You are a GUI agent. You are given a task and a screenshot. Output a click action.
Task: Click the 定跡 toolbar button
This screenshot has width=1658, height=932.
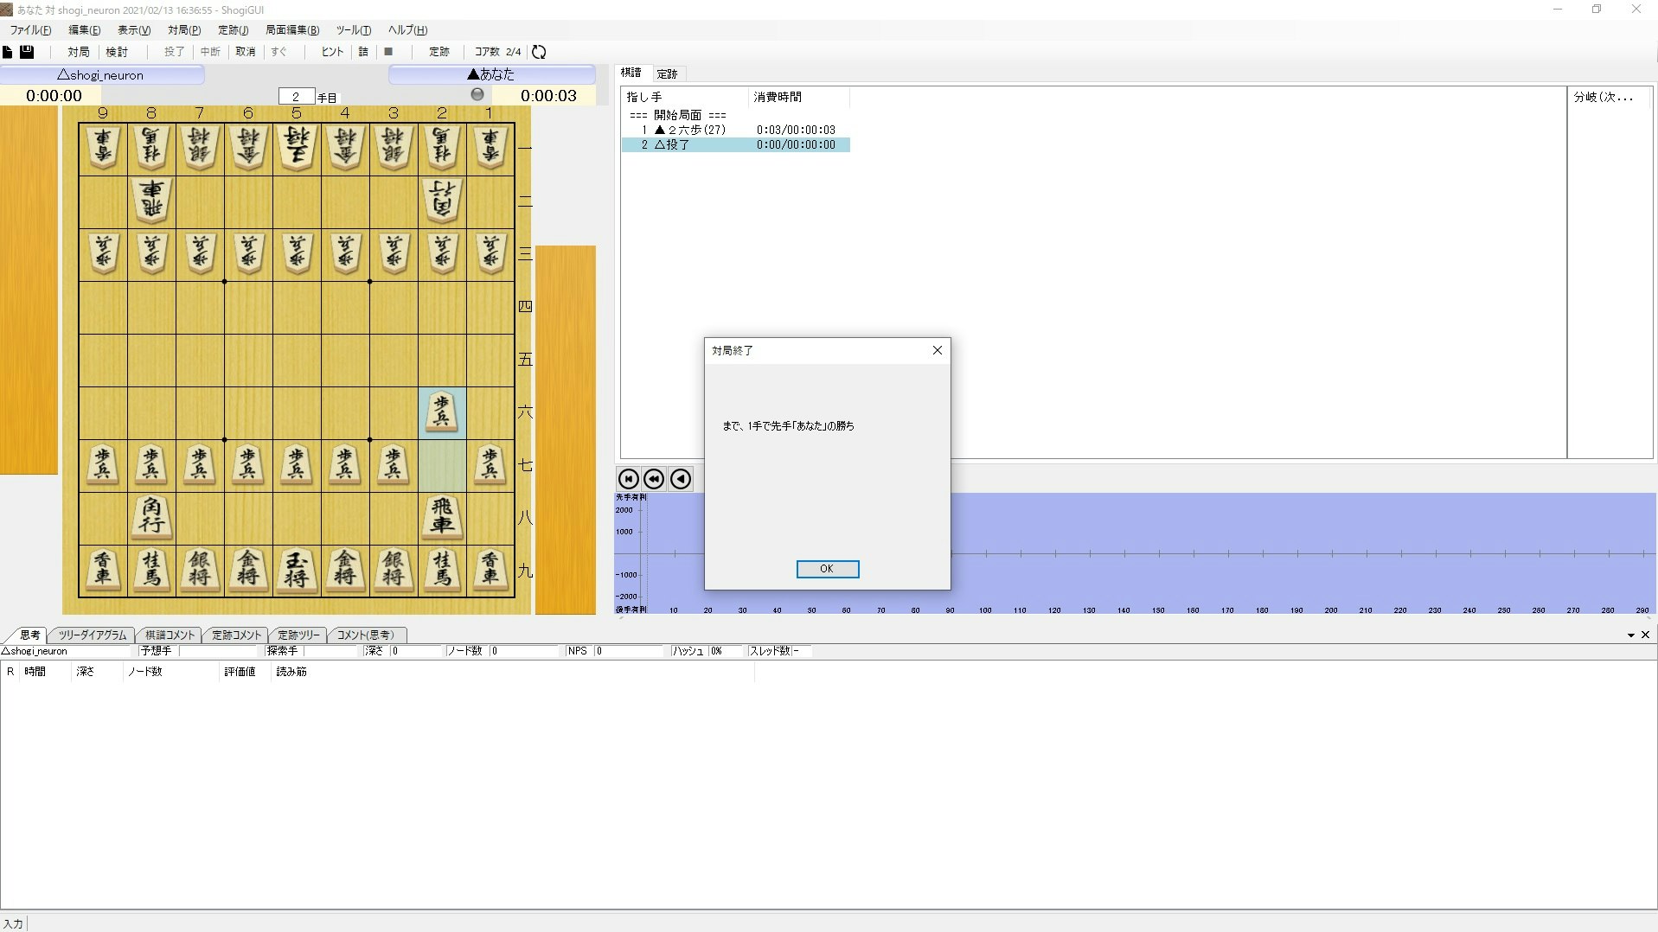tap(439, 52)
